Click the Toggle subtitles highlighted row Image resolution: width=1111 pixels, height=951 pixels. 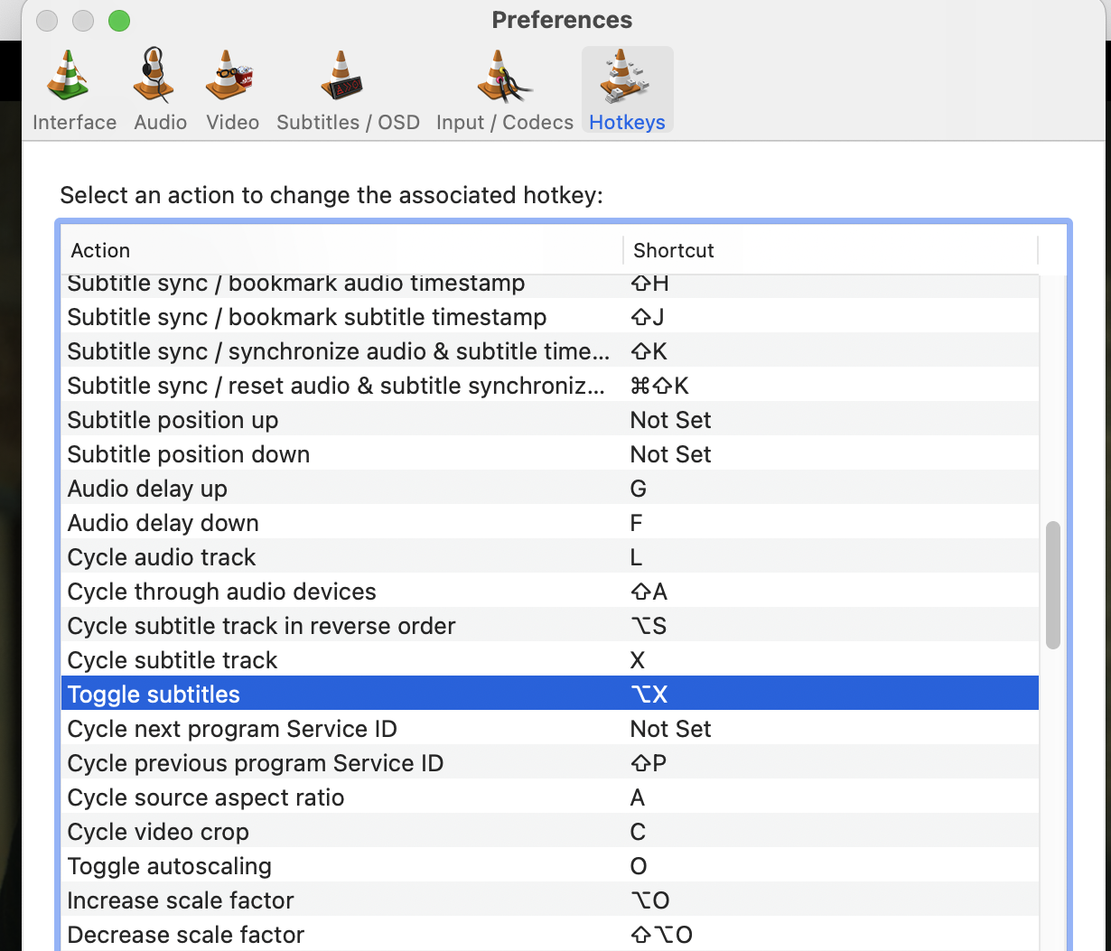tap(154, 695)
